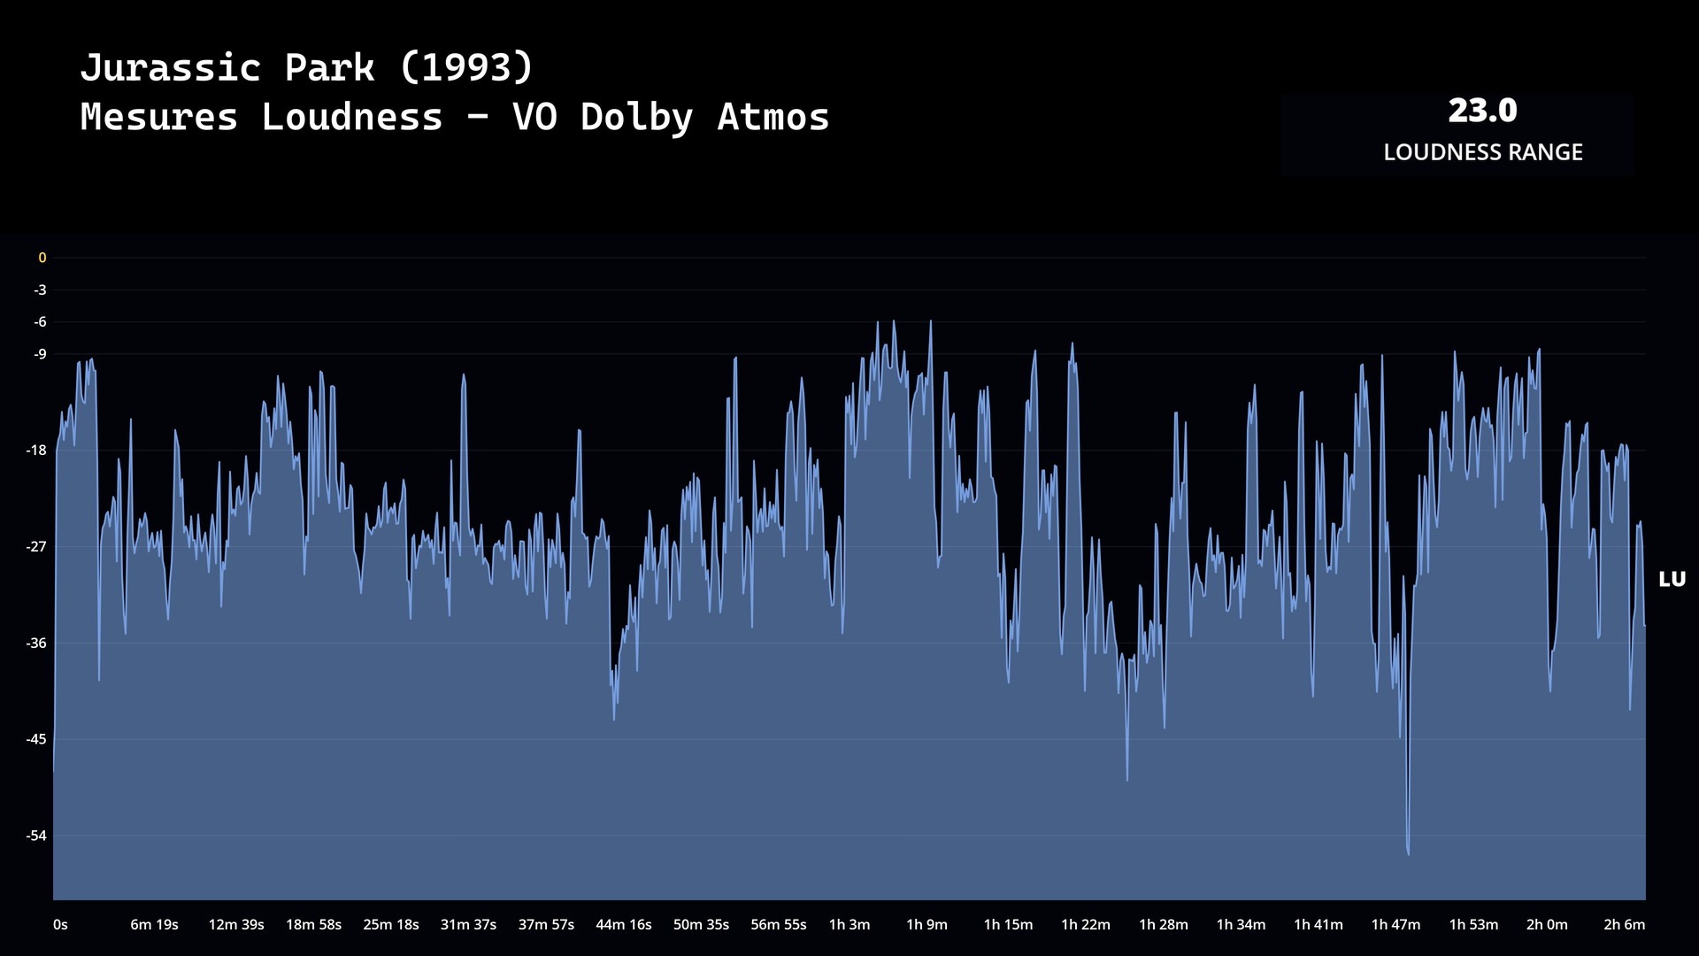The height and width of the screenshot is (956, 1699).
Task: Click the 12m 39s time label
Action: pos(236,925)
